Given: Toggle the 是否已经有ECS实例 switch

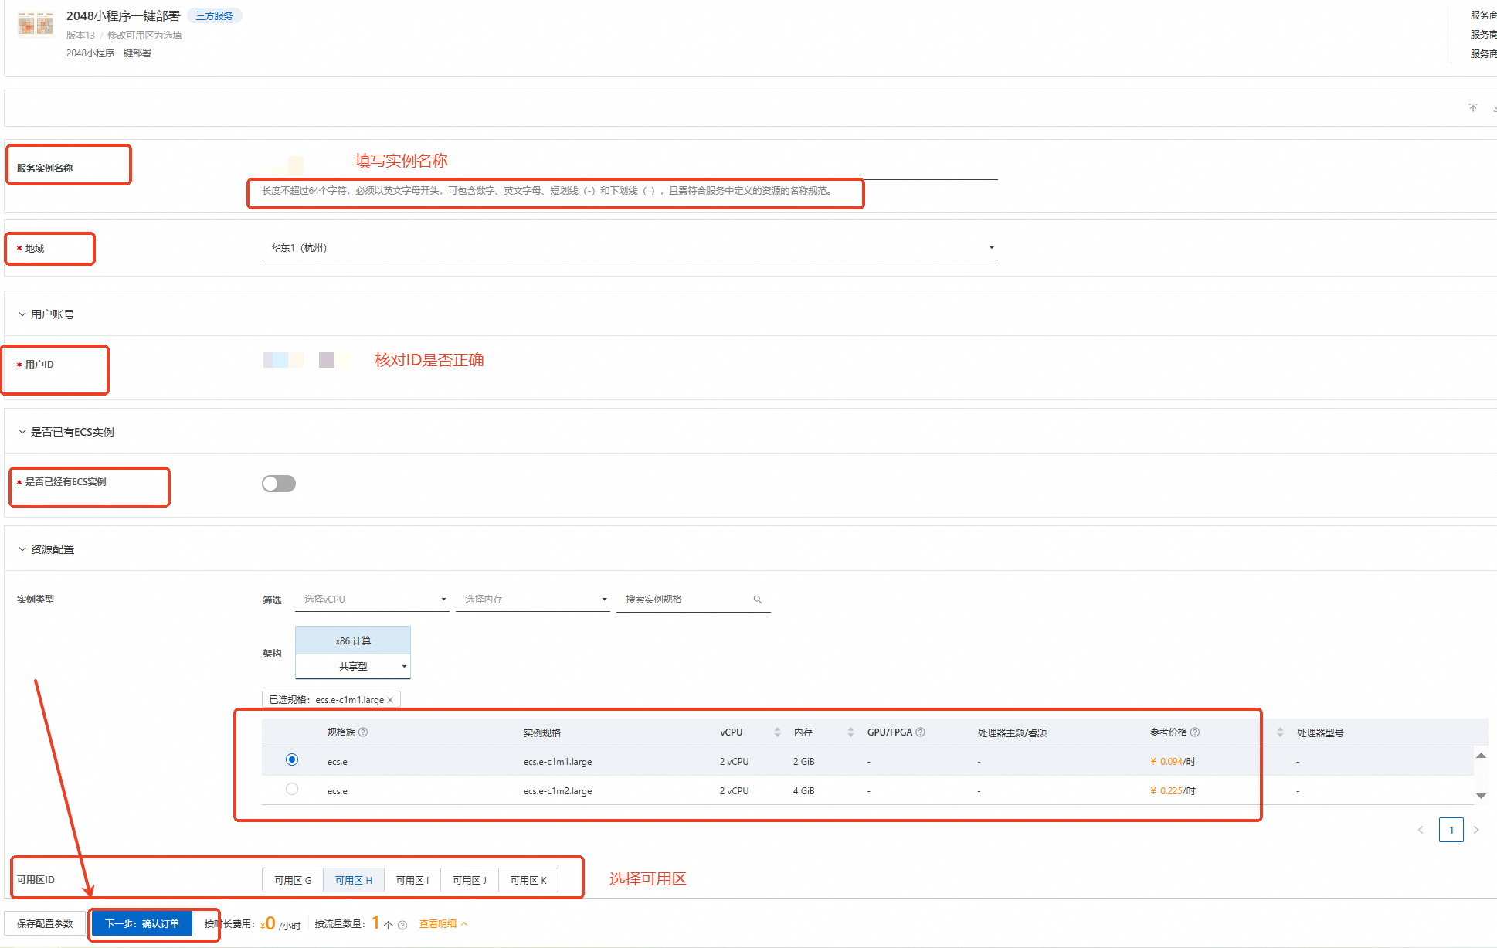Looking at the screenshot, I should click(279, 484).
